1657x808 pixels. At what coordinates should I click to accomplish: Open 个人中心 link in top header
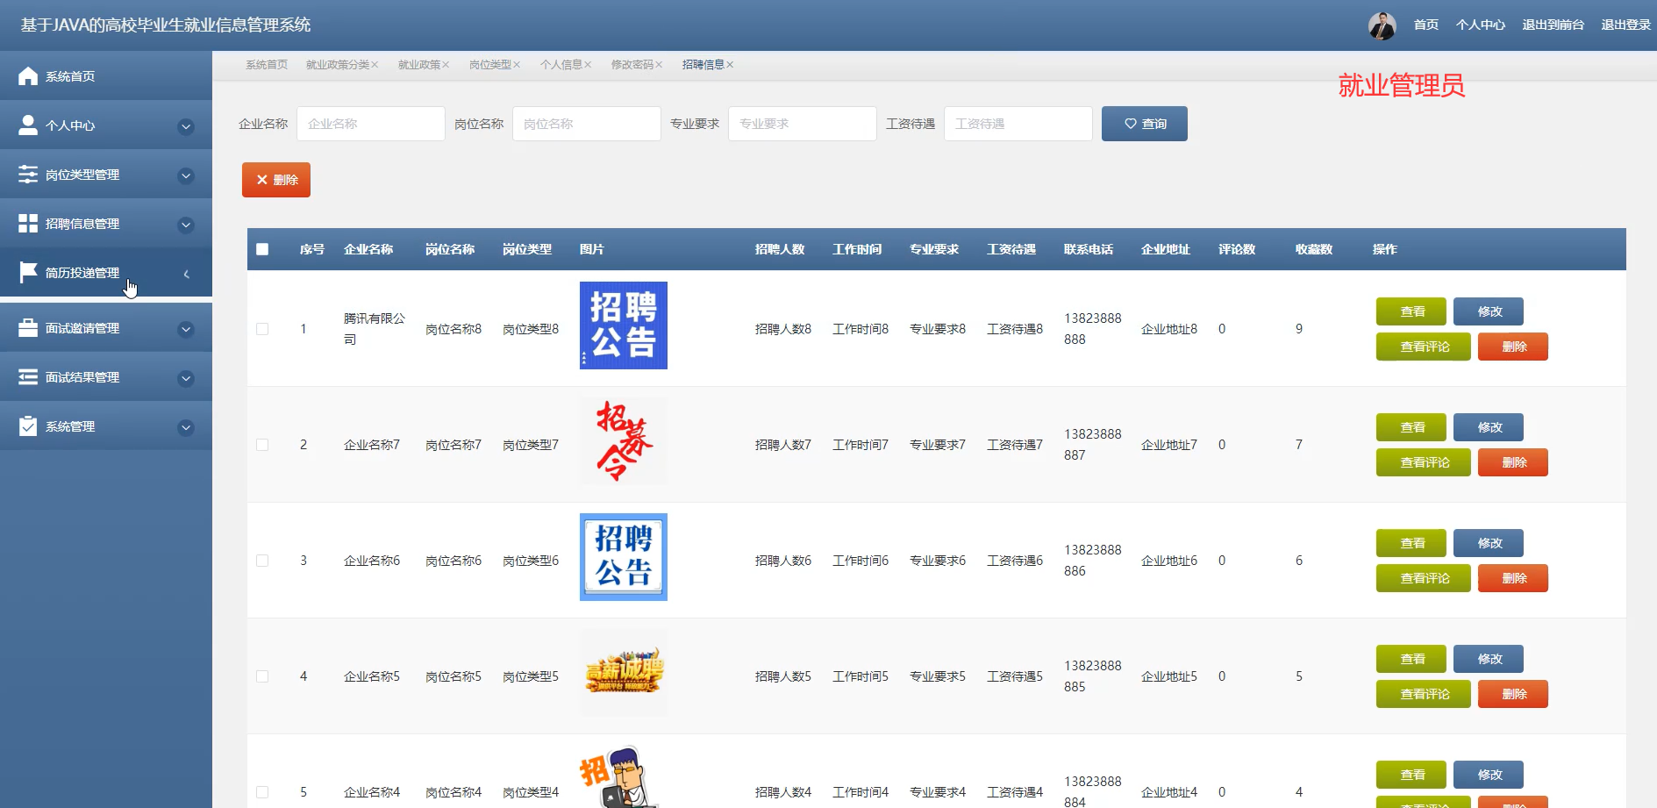click(x=1481, y=25)
